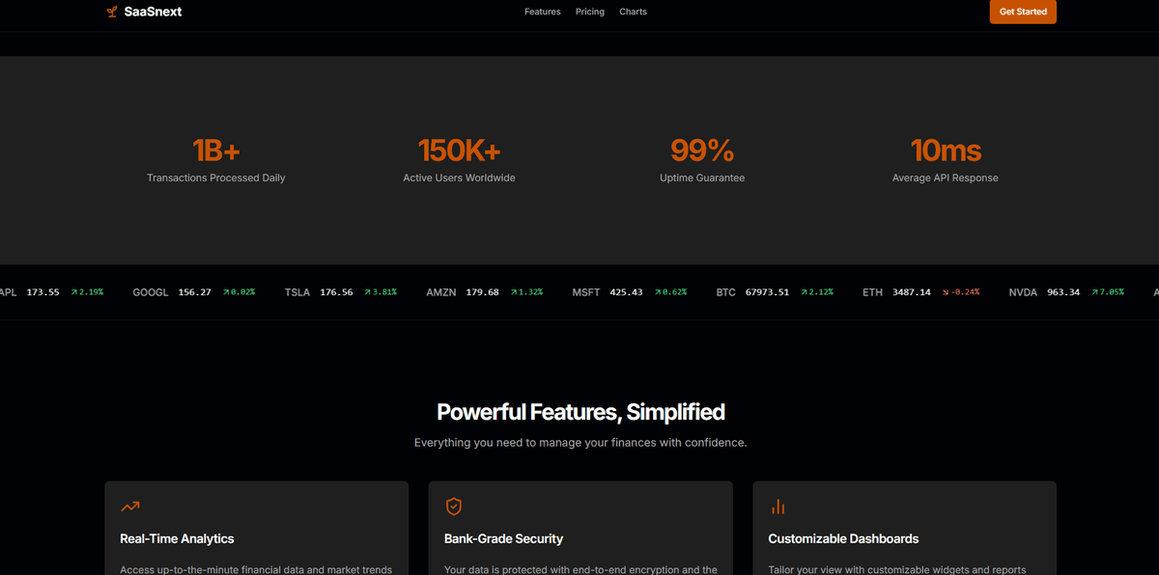Click the Real-Time Analytics trending arrow icon
The image size is (1159, 575).
[129, 507]
